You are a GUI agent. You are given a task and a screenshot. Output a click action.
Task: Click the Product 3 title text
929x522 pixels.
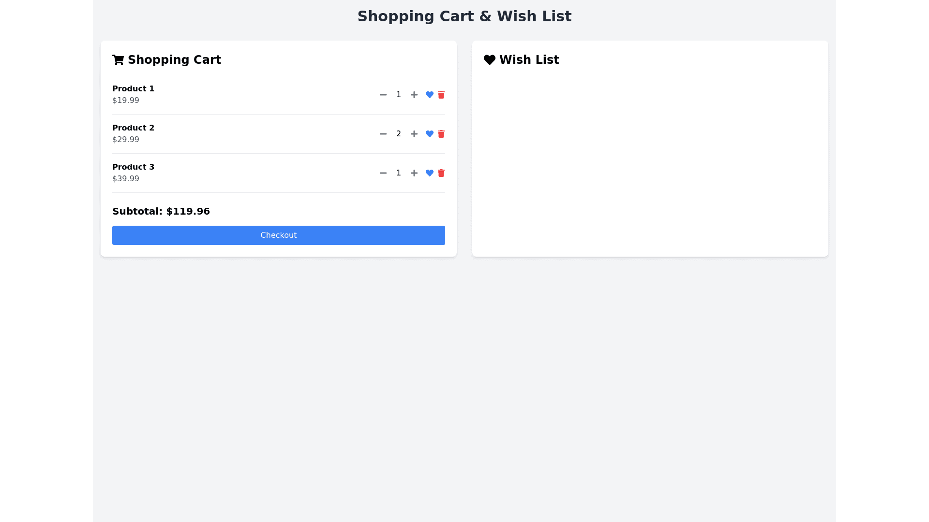[133, 167]
